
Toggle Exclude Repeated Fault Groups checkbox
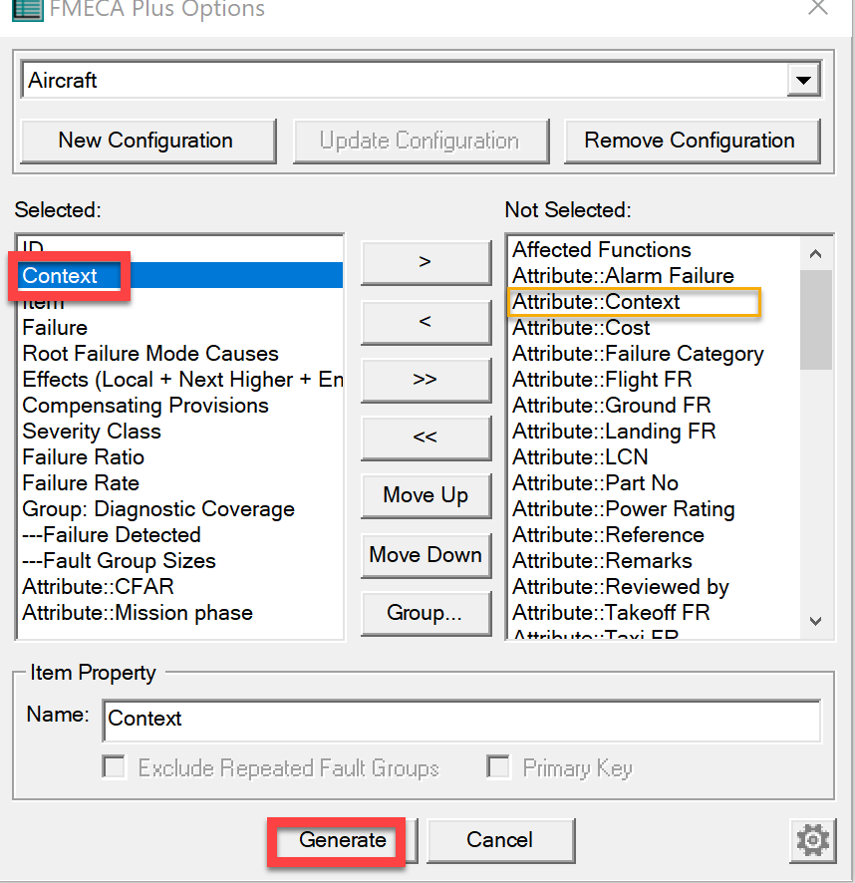116,767
